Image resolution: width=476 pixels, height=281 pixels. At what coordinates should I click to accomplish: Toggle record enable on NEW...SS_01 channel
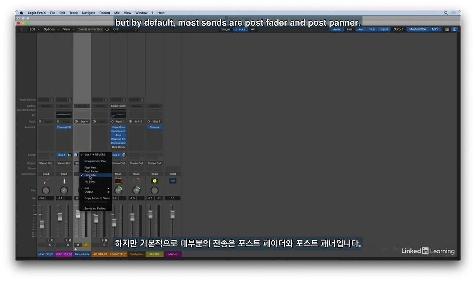[52, 240]
